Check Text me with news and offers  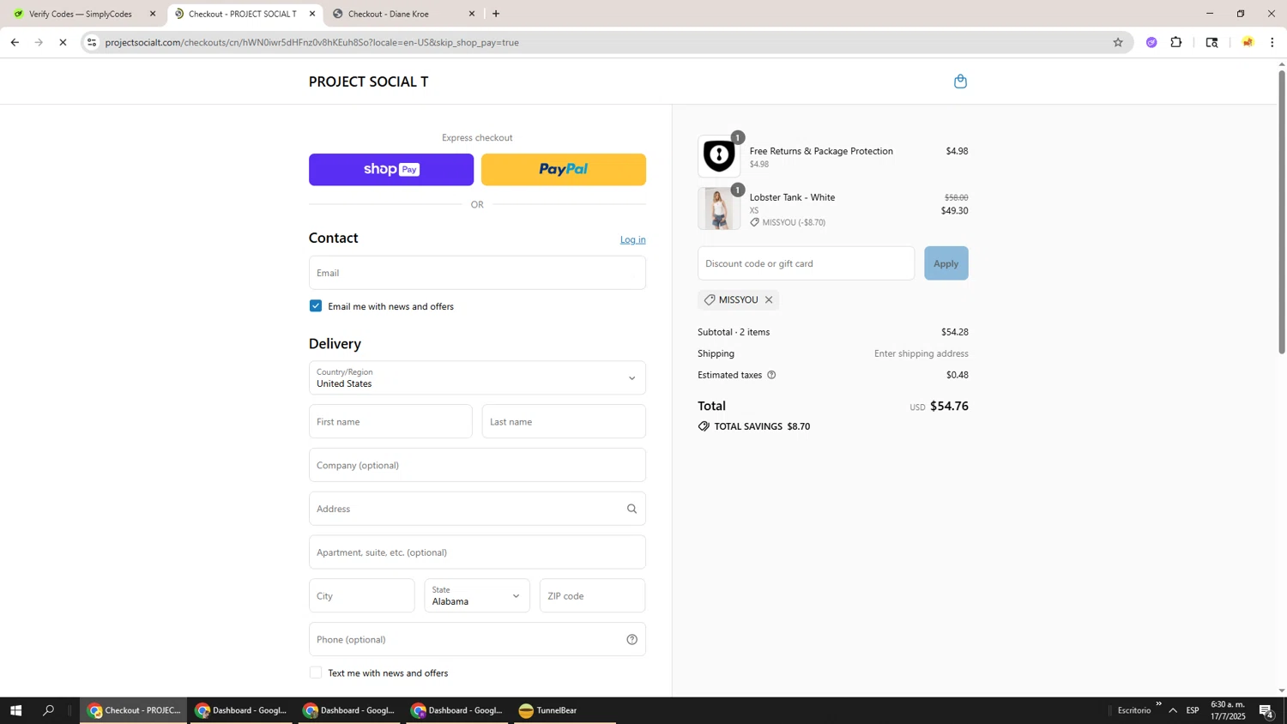pyautogui.click(x=316, y=673)
